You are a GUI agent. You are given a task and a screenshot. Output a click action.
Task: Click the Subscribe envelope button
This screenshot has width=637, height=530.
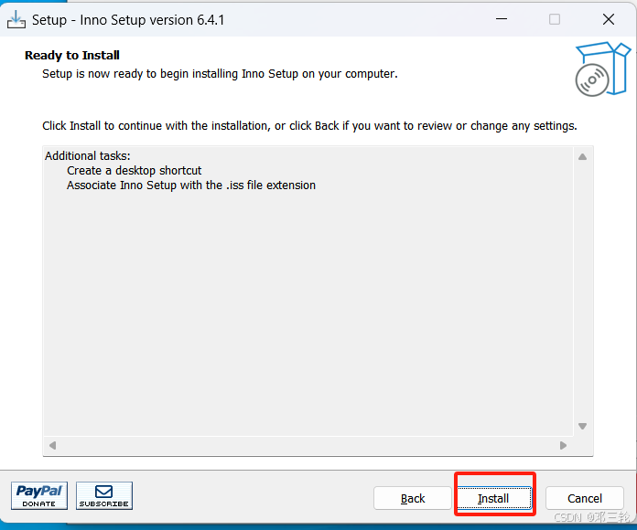104,495
